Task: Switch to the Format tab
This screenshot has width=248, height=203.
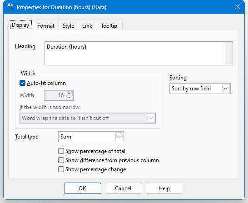Action: (x=46, y=26)
